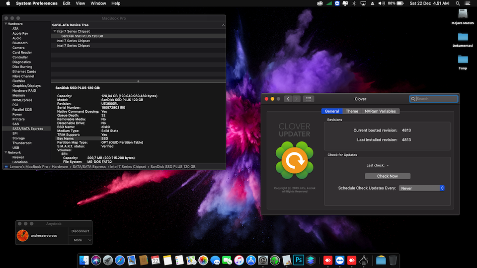Collapse Network section in sidebar
The width and height of the screenshot is (477, 268).
click(x=6, y=152)
